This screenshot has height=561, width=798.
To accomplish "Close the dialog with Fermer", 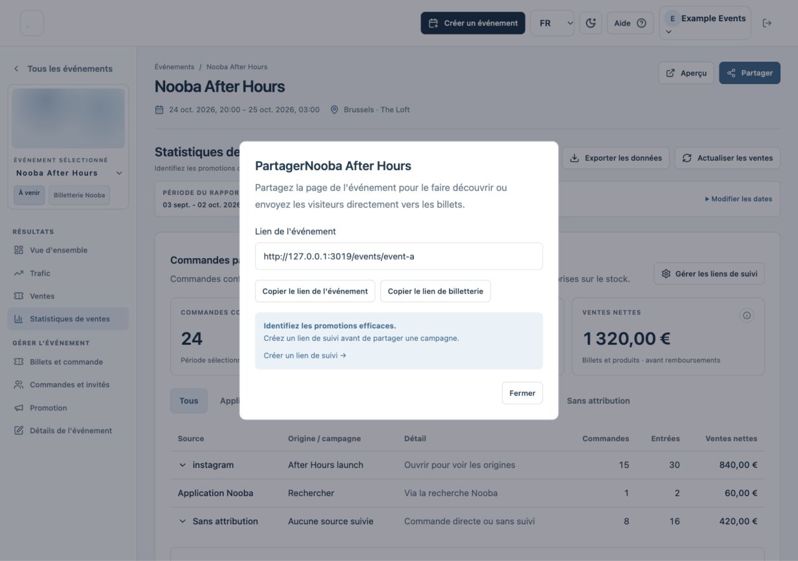I will click(x=522, y=393).
